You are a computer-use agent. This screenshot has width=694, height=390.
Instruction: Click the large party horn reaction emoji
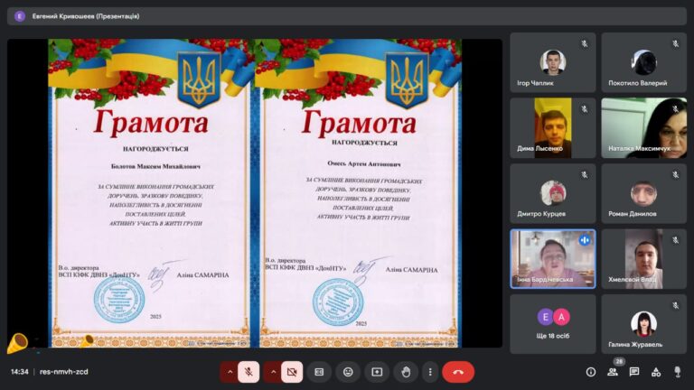tap(18, 343)
